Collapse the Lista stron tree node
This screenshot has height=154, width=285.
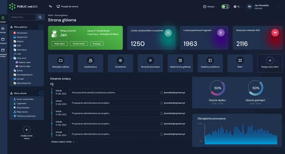(x=11, y=58)
